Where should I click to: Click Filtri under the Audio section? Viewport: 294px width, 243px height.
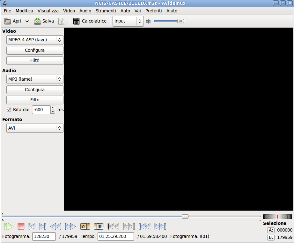[35, 100]
